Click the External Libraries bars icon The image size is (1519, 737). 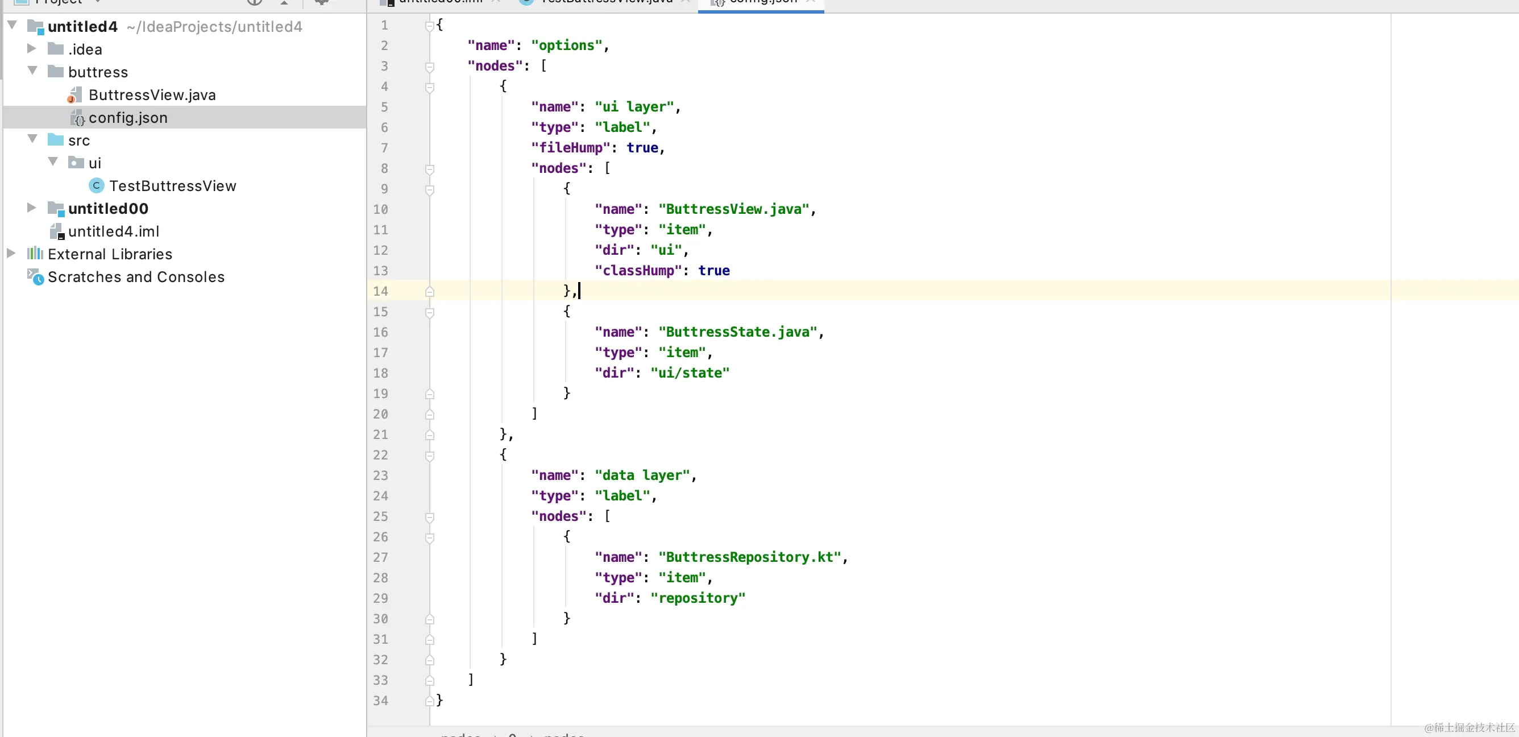click(35, 254)
